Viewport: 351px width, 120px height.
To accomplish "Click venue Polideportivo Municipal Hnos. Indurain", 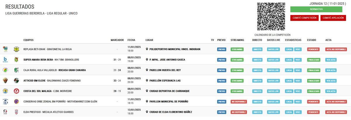I will [175, 49].
